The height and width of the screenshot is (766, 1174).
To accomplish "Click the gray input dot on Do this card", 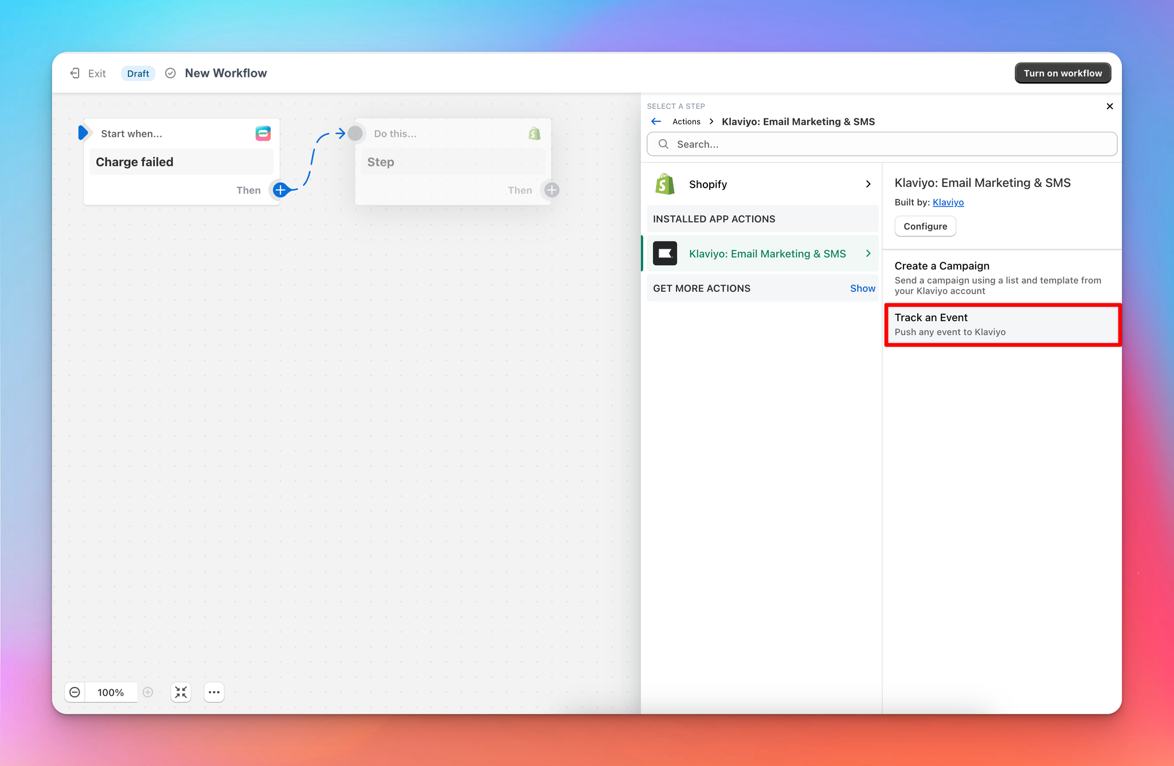I will [355, 134].
